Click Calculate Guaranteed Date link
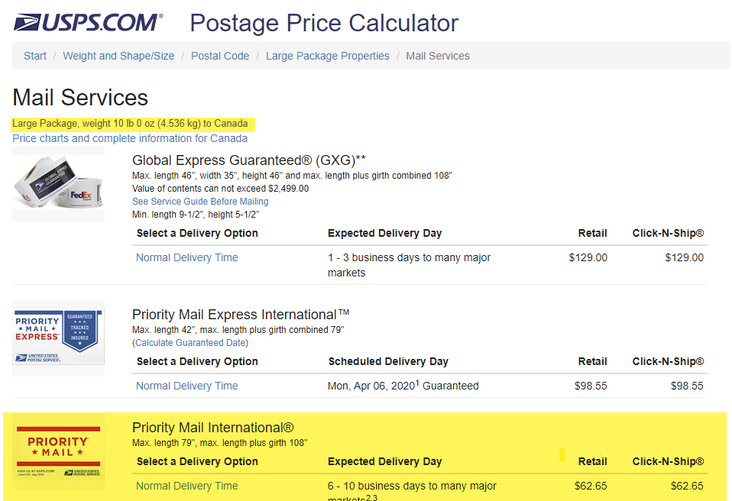Screen dimensions: 732x501 190,342
